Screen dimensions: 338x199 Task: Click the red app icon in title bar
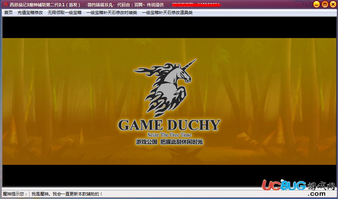point(6,4)
